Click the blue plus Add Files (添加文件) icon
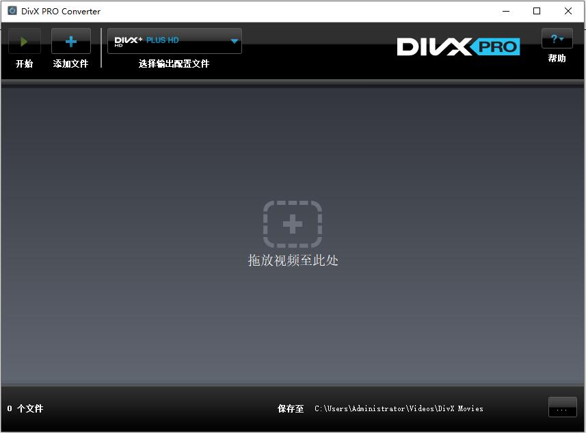Image resolution: width=586 pixels, height=433 pixels. point(71,41)
